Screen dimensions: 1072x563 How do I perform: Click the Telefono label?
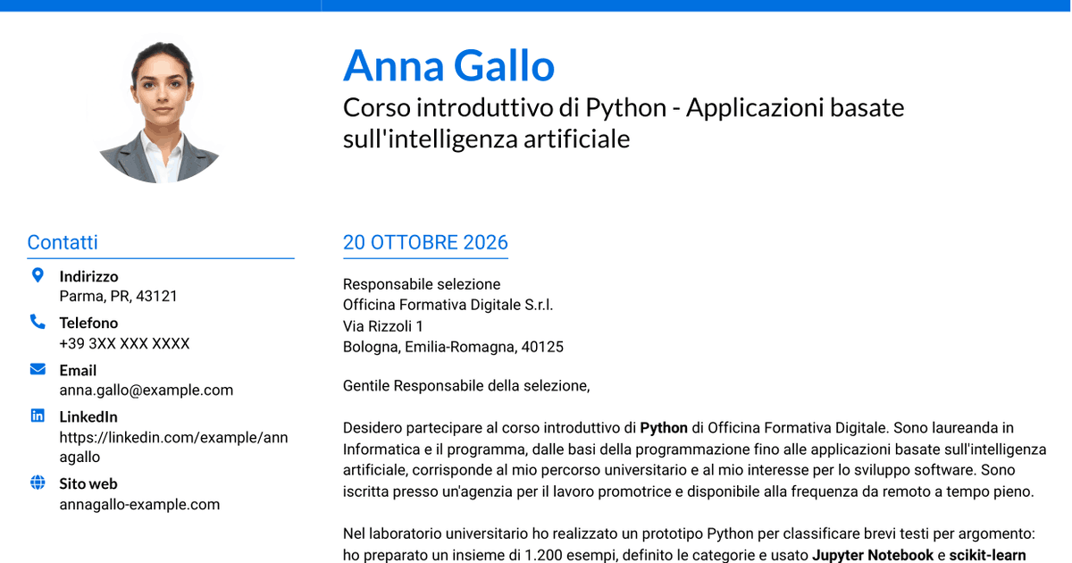(88, 323)
